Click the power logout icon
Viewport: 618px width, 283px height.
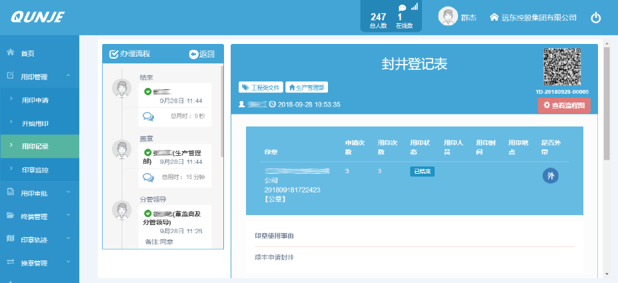(x=596, y=18)
